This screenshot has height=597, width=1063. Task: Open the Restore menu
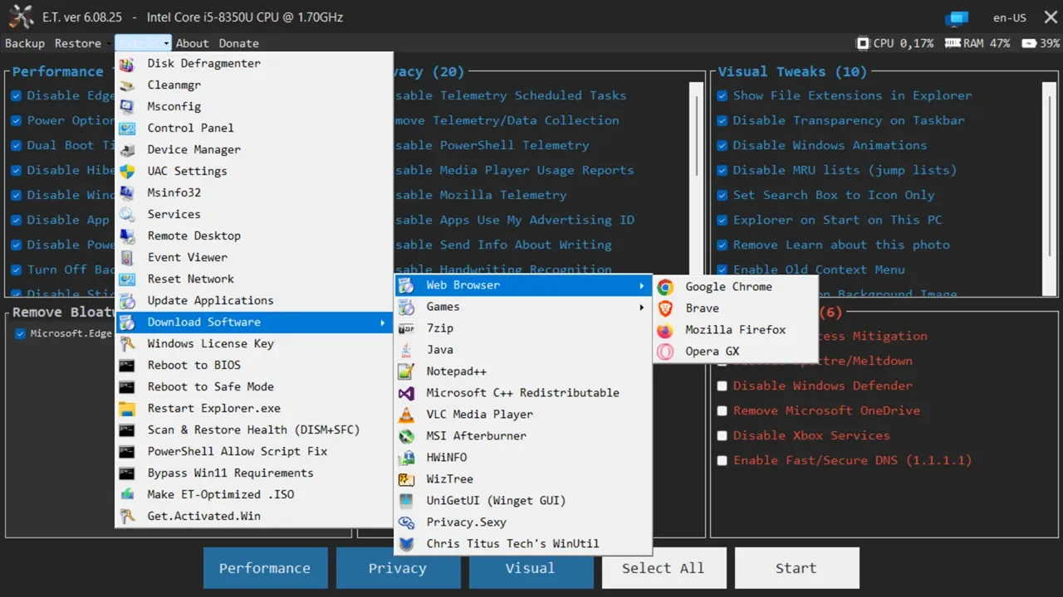[x=78, y=43]
